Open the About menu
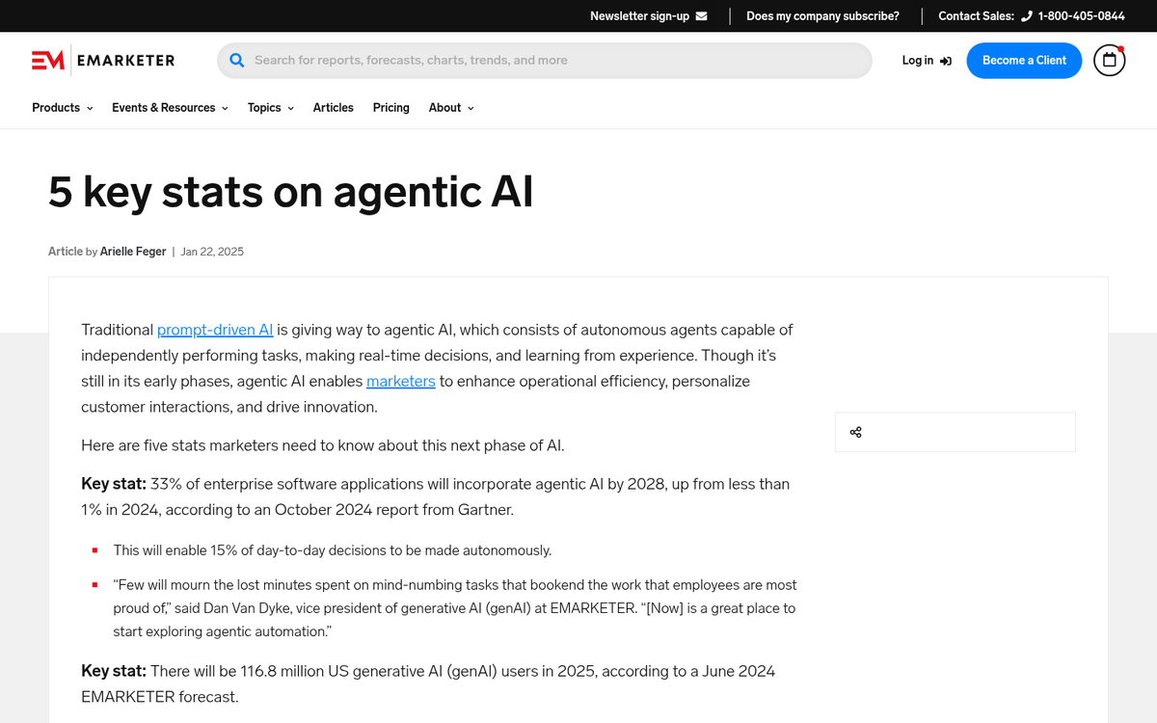This screenshot has height=723, width=1157. (x=452, y=108)
